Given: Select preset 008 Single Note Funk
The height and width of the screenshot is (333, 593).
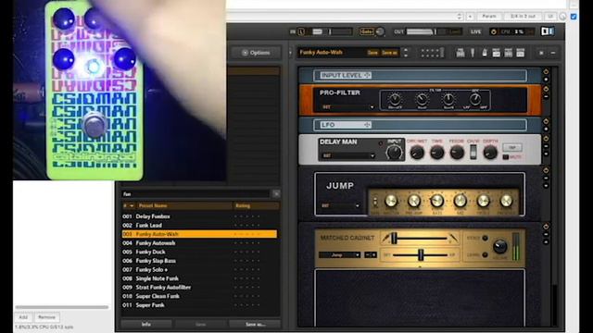Looking at the screenshot, I should pos(199,278).
